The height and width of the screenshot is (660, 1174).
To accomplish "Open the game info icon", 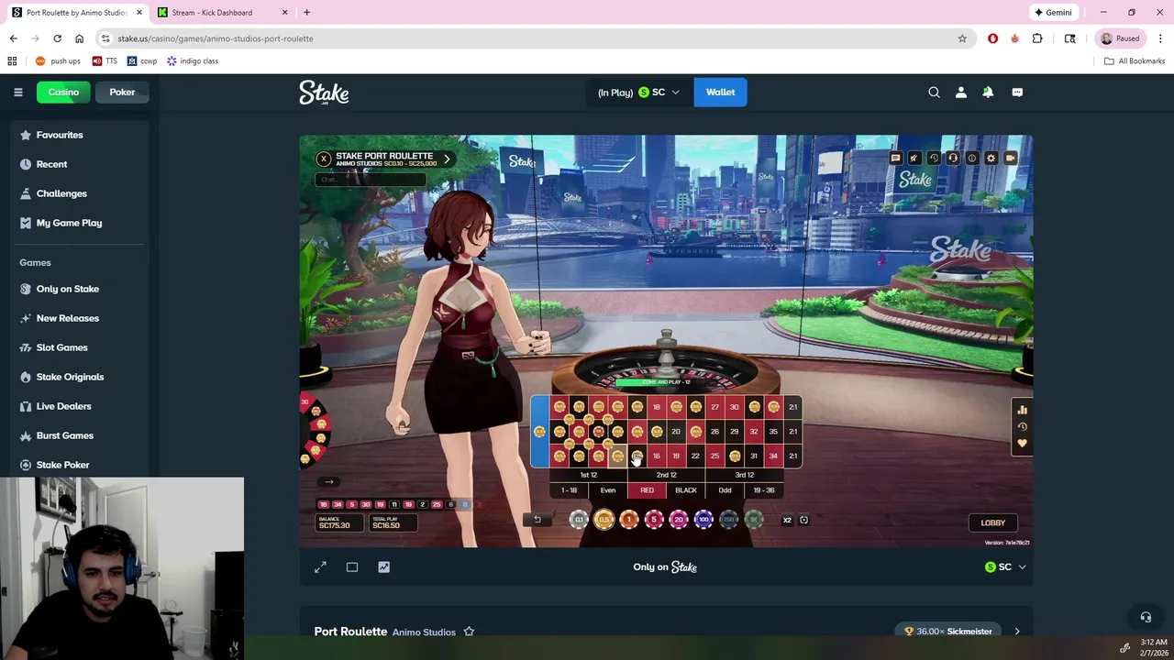I will point(972,158).
